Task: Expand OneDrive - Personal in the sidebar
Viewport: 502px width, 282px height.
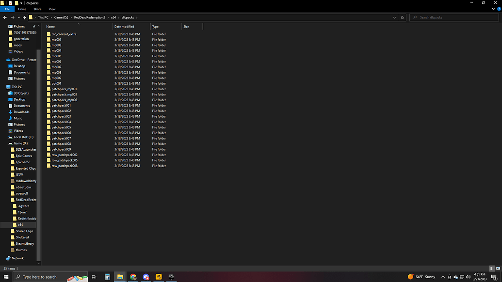Action: [x=3, y=59]
